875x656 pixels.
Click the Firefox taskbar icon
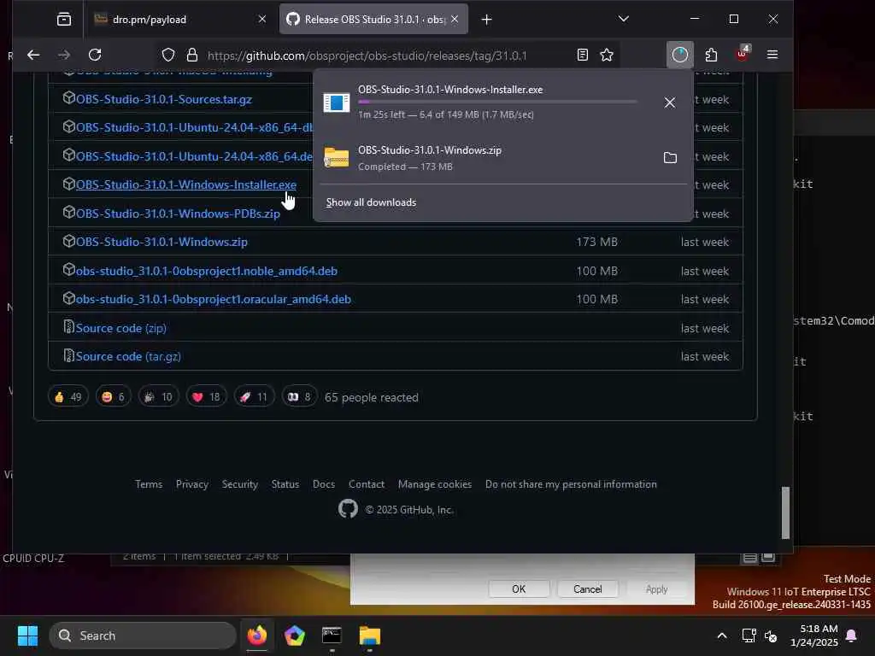(x=256, y=635)
